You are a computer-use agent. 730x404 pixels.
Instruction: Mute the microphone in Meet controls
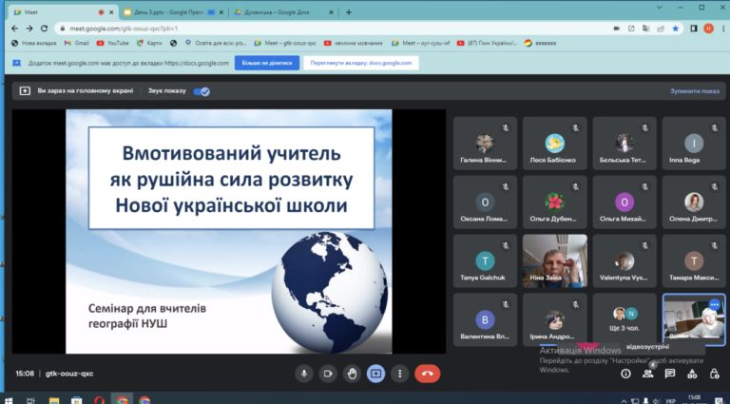[x=304, y=374]
